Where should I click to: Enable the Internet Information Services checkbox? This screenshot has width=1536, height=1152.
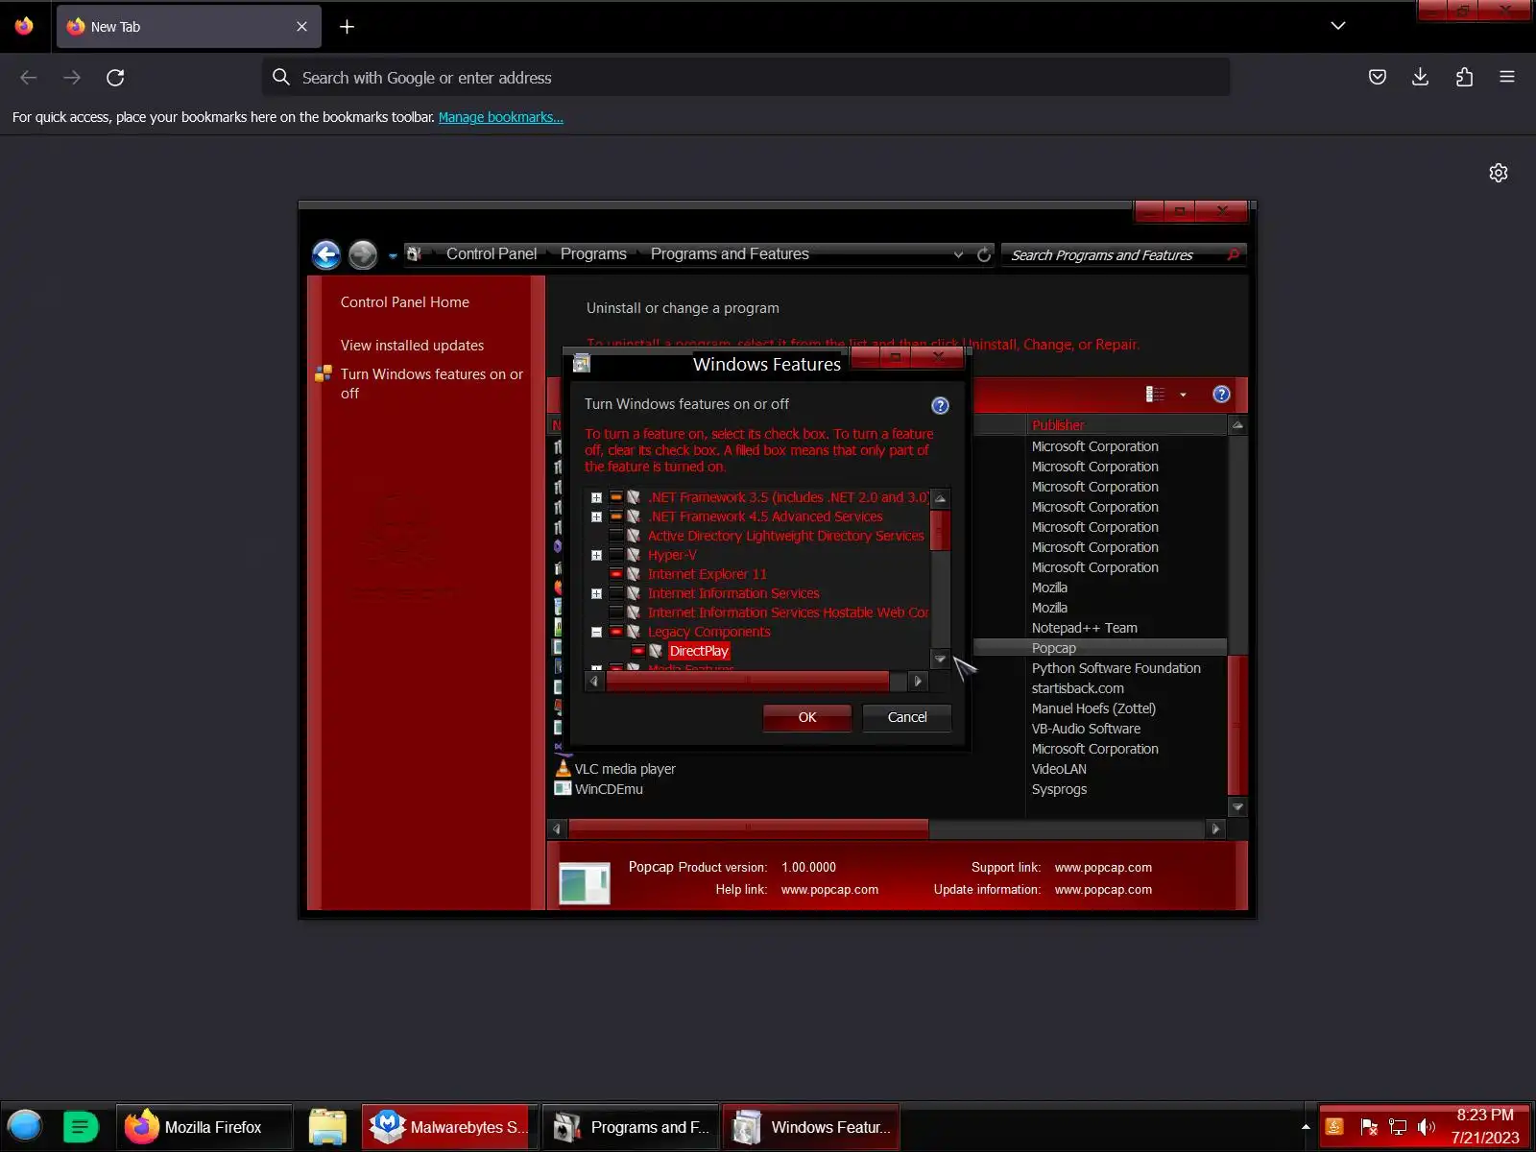point(616,593)
